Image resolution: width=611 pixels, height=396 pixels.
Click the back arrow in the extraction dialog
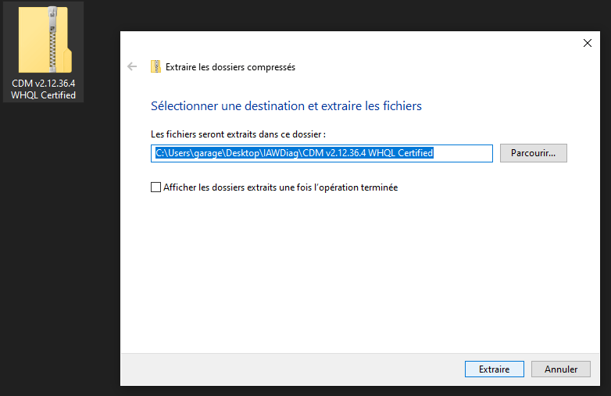point(132,66)
